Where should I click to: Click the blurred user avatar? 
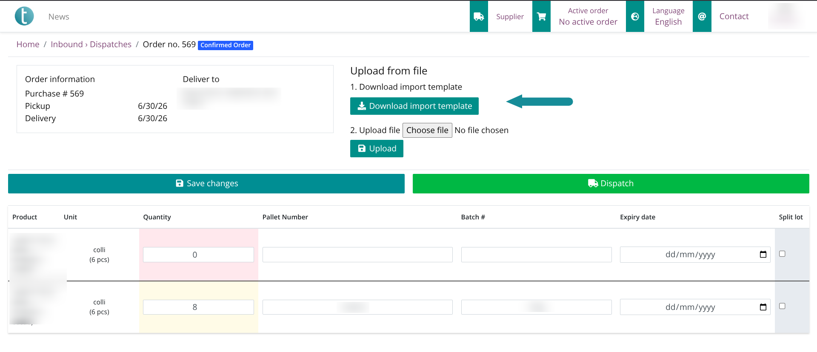(x=786, y=16)
